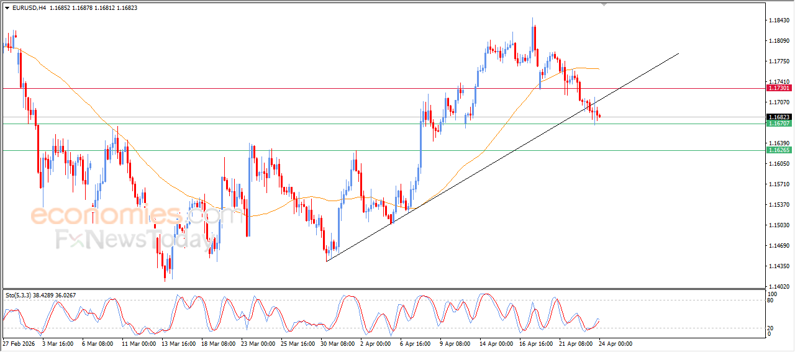The image size is (795, 352).
Task: Open the chart menu arrow beside EURUSD,H4
Action: [x=7, y=8]
